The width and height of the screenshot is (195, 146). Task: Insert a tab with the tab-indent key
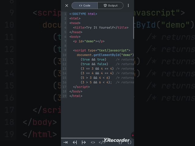(66, 142)
